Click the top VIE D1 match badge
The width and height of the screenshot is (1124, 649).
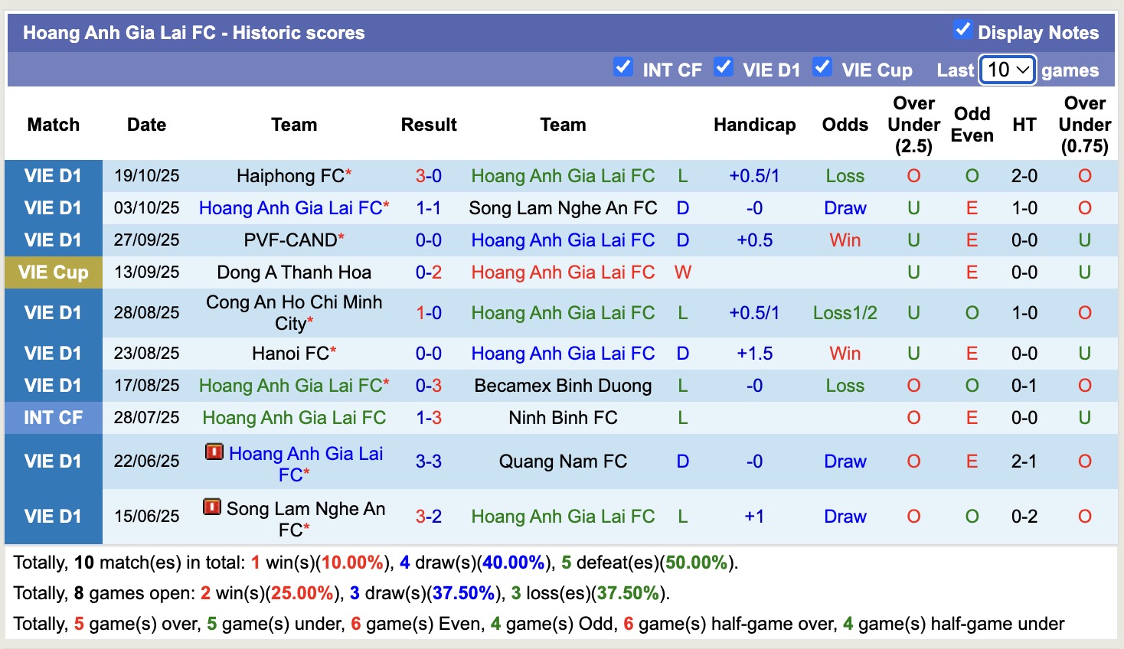tap(53, 175)
